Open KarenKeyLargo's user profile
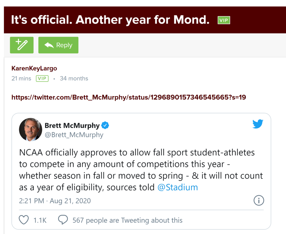The height and width of the screenshot is (234, 286). (x=34, y=68)
